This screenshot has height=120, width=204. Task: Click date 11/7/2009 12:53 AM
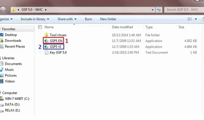point(126,41)
